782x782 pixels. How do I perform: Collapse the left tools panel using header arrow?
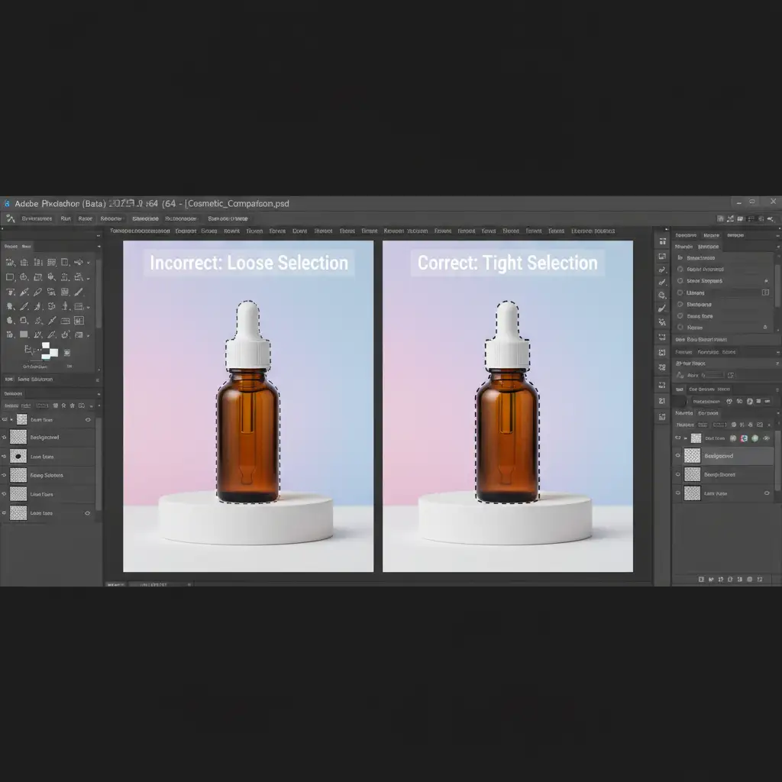tap(98, 247)
